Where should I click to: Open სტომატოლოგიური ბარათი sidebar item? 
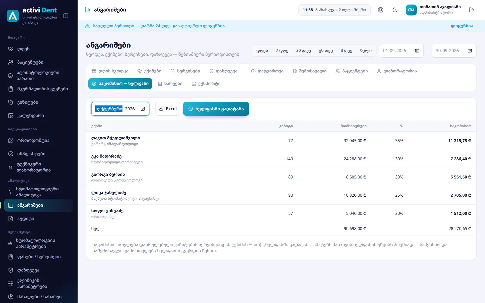click(39, 75)
